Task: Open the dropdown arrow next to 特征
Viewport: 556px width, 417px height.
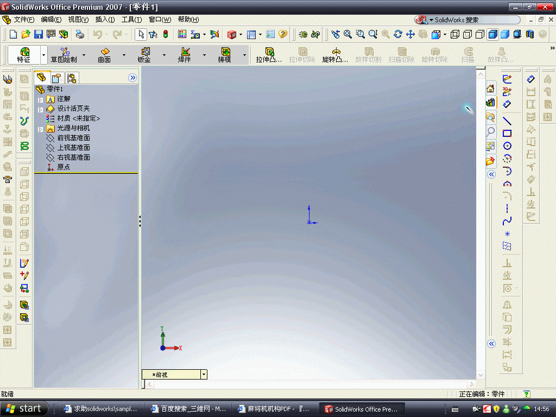Action: pyautogui.click(x=43, y=55)
